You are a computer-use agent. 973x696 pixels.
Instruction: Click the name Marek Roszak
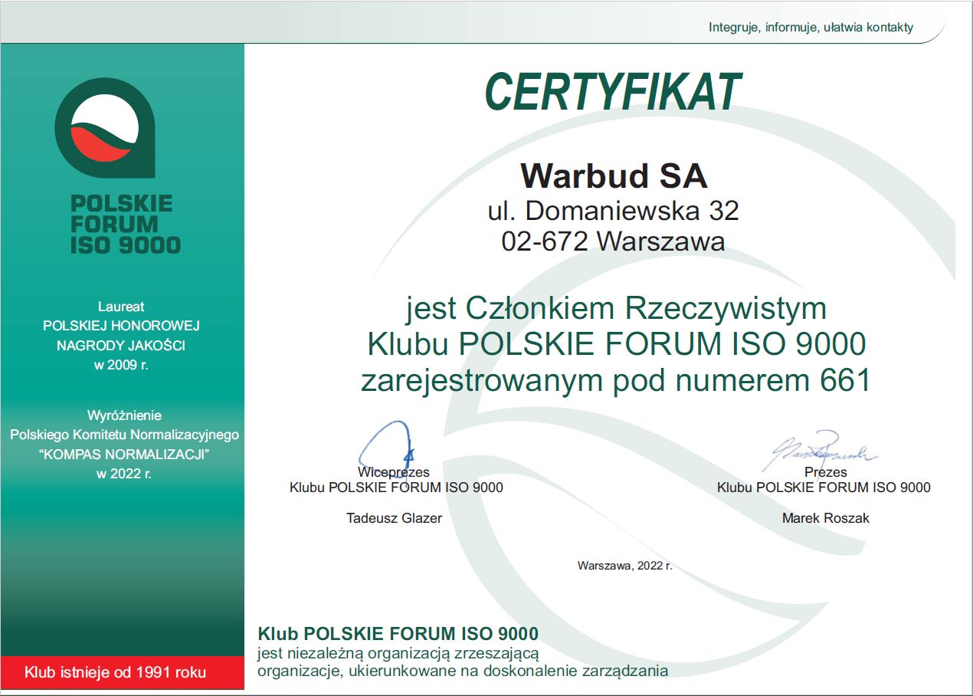(826, 518)
